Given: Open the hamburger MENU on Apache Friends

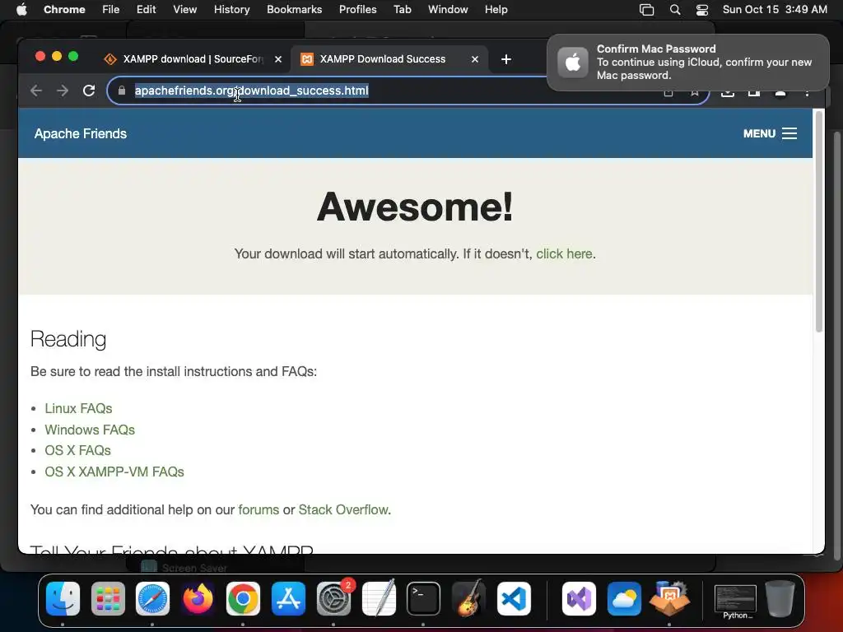Looking at the screenshot, I should point(770,133).
